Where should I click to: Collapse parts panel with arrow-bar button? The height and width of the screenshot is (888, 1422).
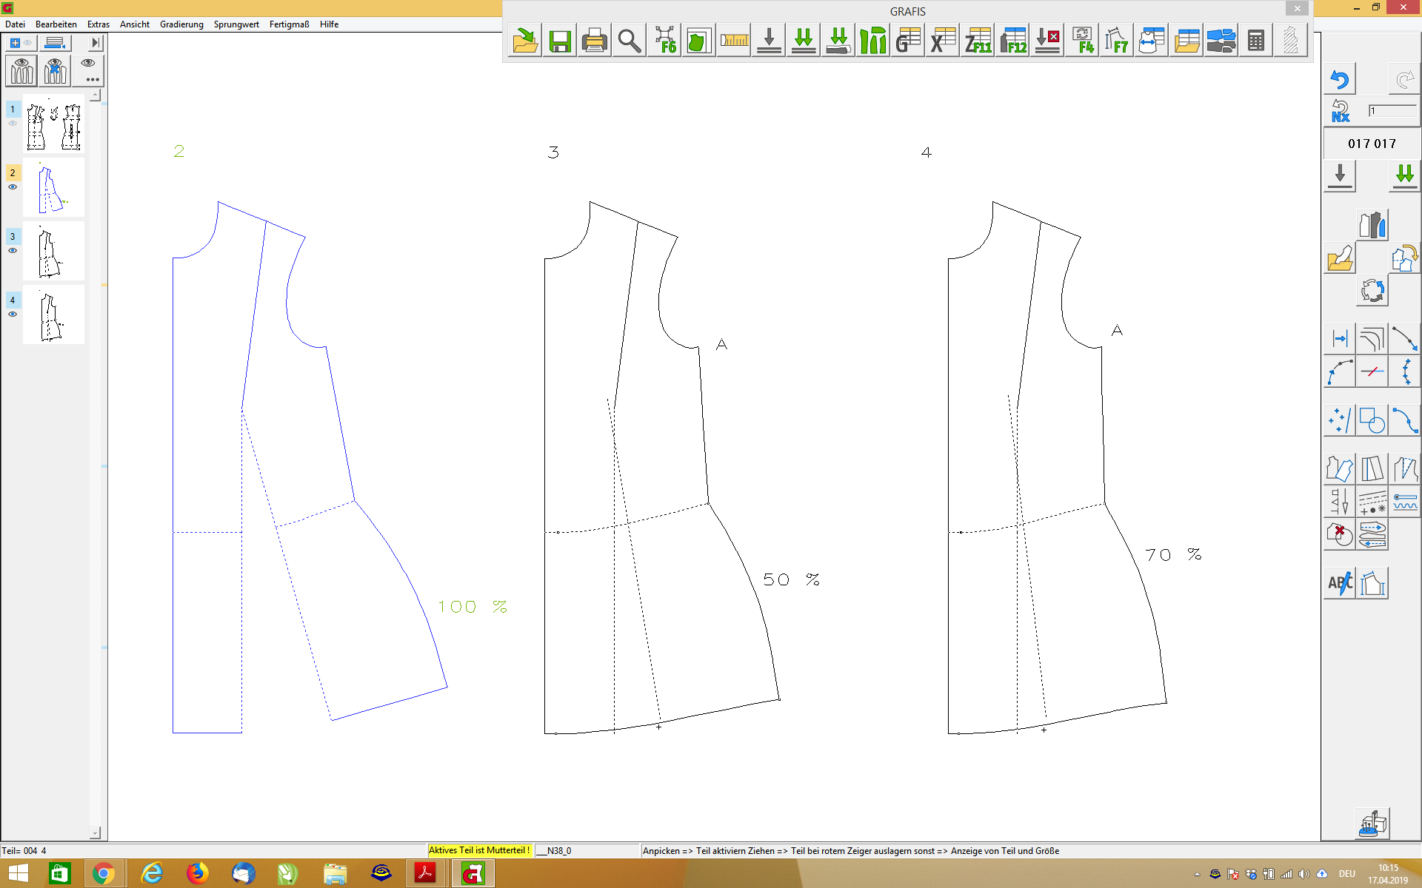click(96, 43)
